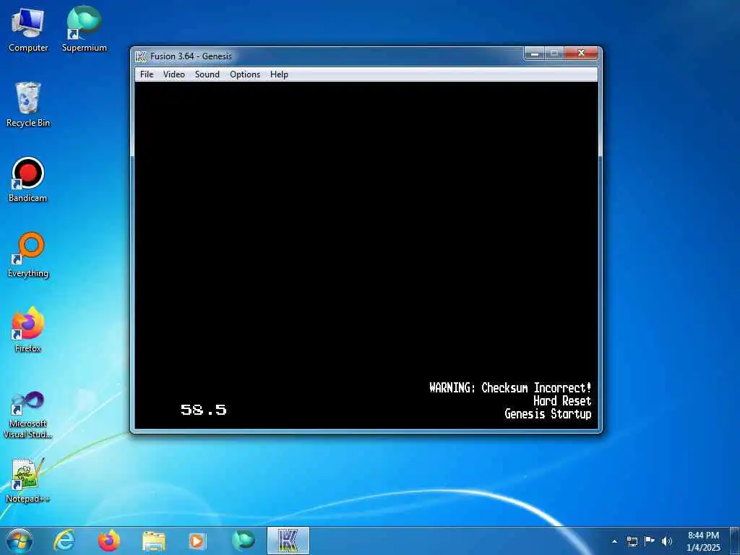Minimize the Fusion window
The image size is (740, 555).
[535, 53]
